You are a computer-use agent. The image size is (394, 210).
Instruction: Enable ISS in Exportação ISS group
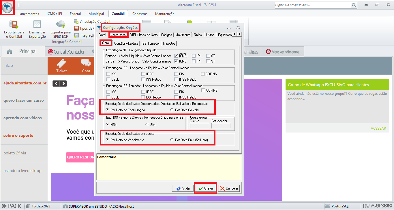[108, 74]
